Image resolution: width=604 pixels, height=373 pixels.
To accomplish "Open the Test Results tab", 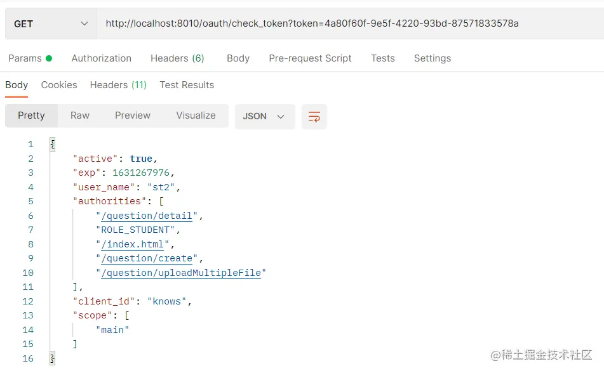I will [x=187, y=85].
